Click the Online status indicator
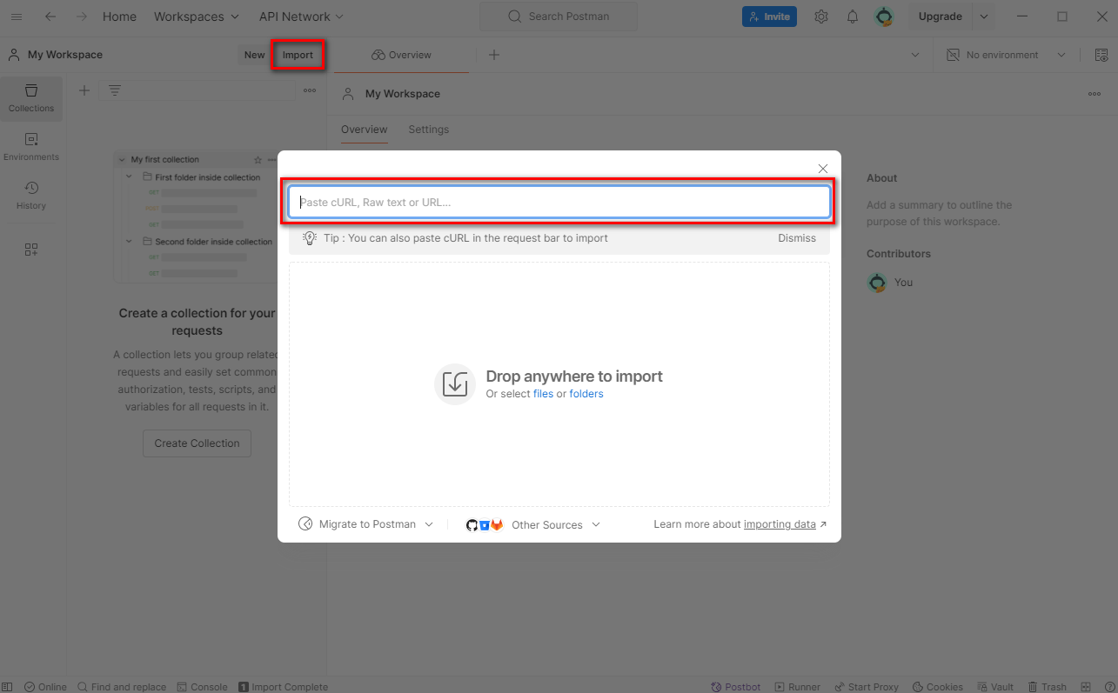Screen dimensions: 1118x693 pyautogui.click(x=45, y=686)
